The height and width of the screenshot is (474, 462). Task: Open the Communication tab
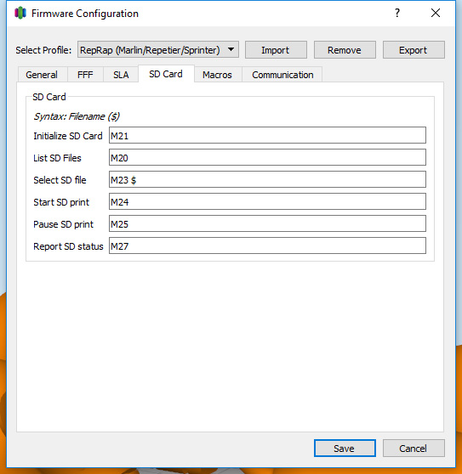(282, 75)
